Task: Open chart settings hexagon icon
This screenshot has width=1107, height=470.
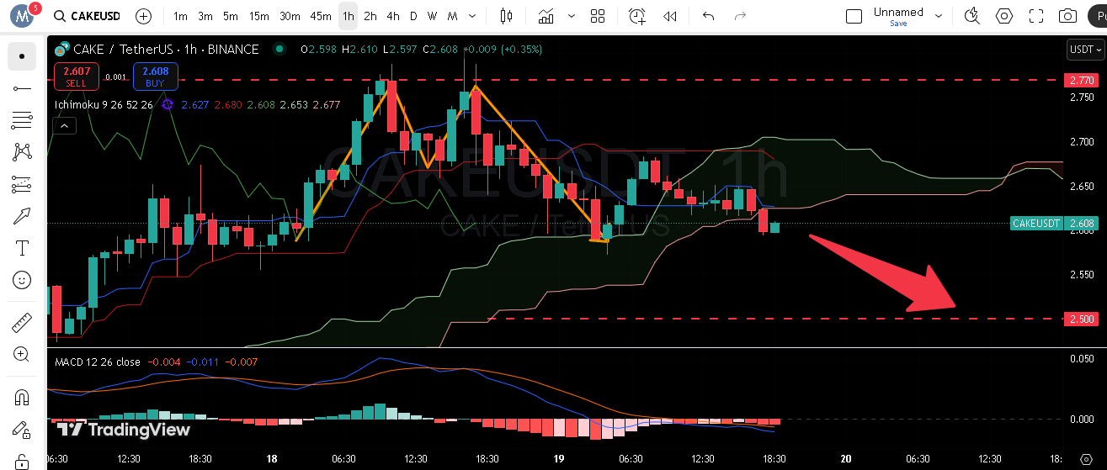Action: pos(1004,16)
